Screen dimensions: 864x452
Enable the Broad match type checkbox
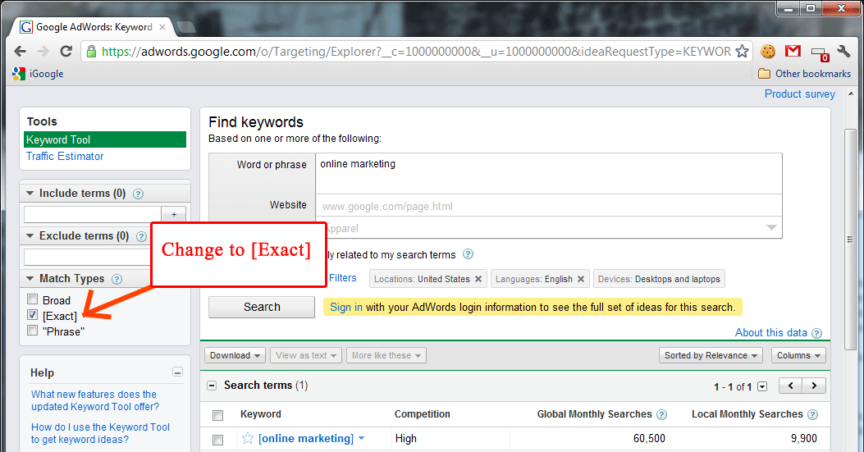click(x=33, y=299)
